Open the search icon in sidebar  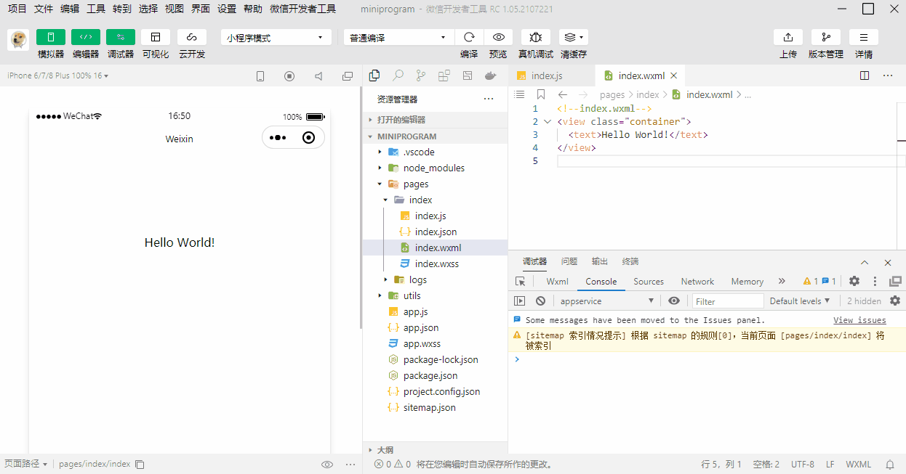click(398, 75)
